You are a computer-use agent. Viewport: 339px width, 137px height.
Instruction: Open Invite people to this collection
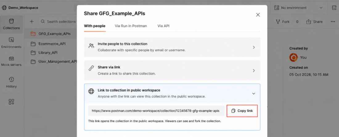point(172,47)
